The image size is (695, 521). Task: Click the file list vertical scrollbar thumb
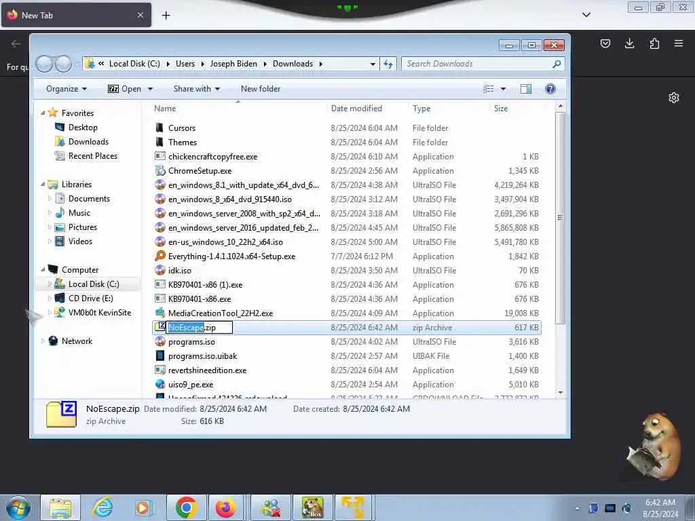click(560, 218)
